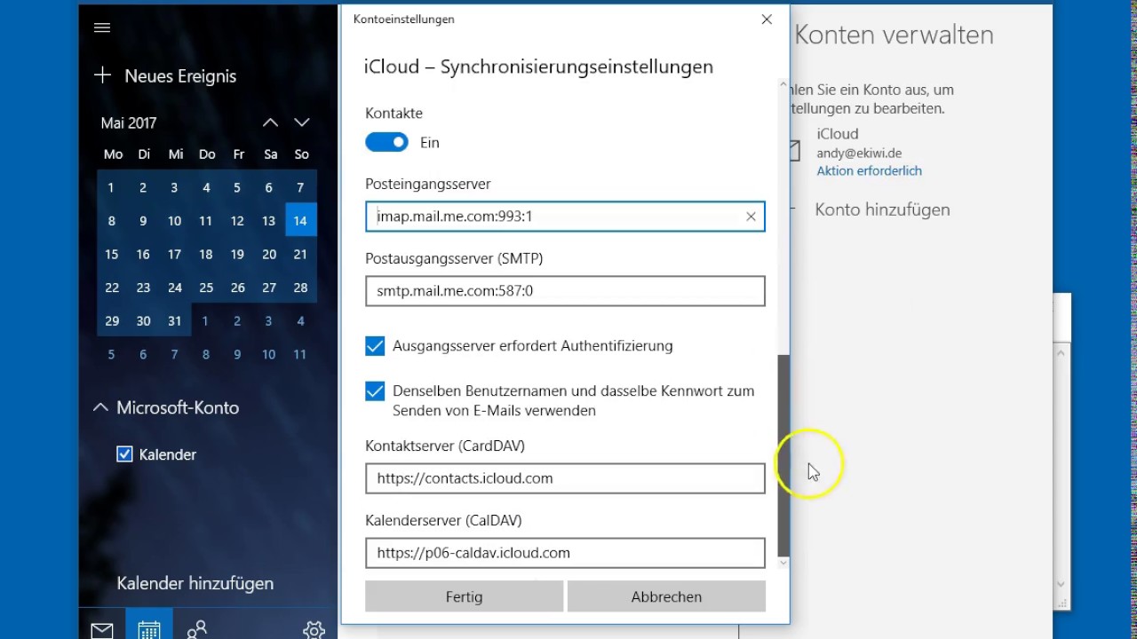
Task: Click the Kalenderserver (CalDAV) field
Action: tap(565, 553)
